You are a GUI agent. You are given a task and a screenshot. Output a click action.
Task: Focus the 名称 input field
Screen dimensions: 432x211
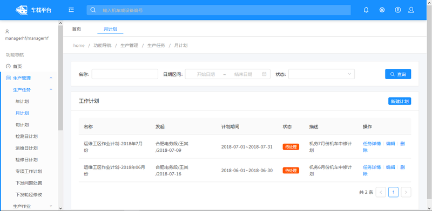[125, 74]
